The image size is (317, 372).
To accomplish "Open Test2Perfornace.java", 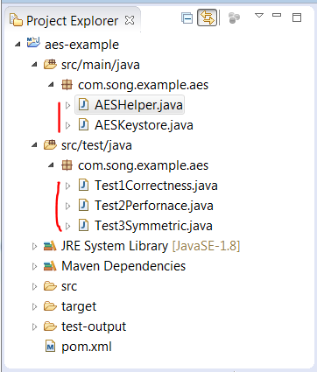I will [x=154, y=206].
